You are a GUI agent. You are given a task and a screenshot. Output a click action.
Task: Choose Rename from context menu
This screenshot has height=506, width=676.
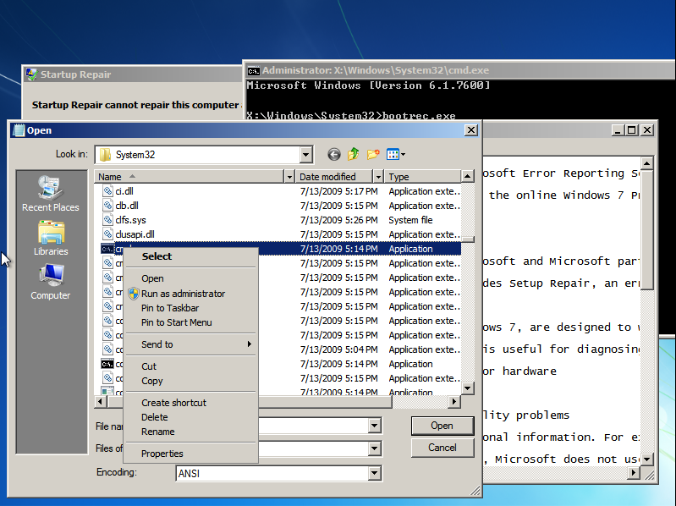pyautogui.click(x=191, y=432)
